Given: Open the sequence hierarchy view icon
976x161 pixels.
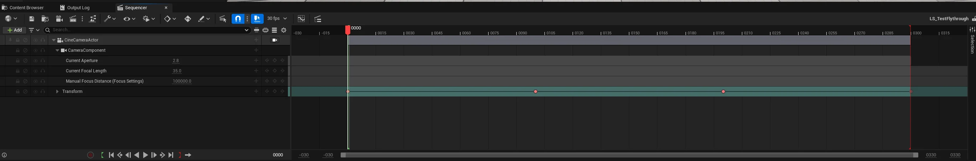Looking at the screenshot, I should tap(318, 18).
